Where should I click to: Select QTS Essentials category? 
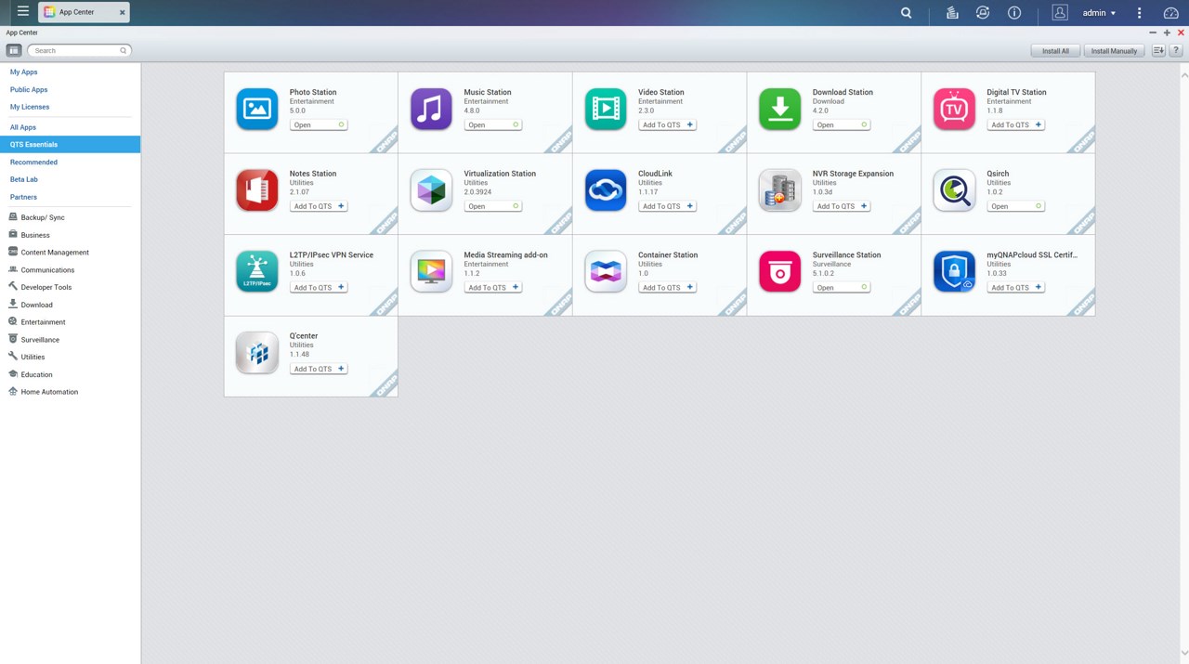point(71,145)
